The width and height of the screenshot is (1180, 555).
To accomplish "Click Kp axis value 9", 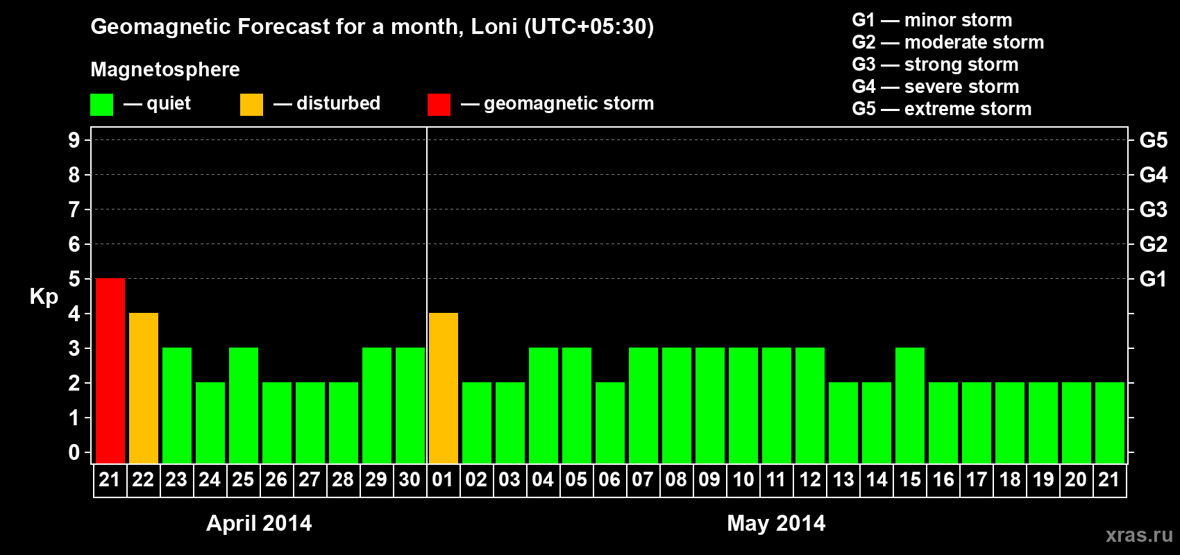I will click(74, 140).
